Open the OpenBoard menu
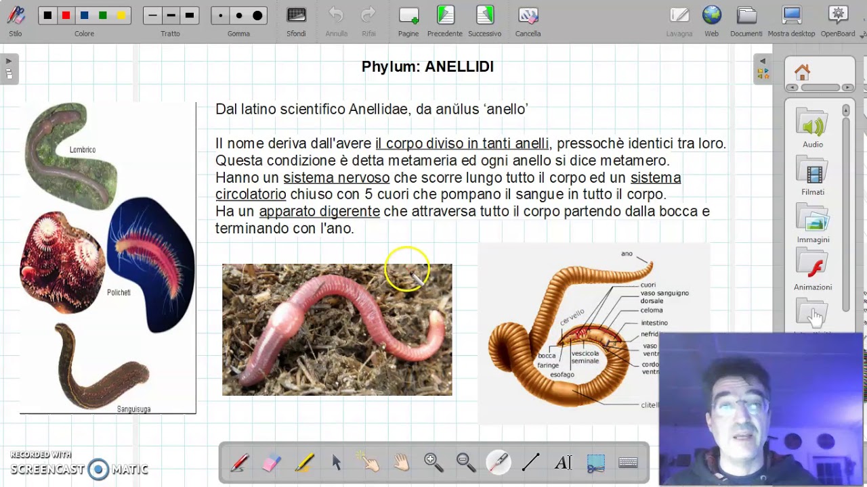This screenshot has height=487, width=867. pos(838,21)
